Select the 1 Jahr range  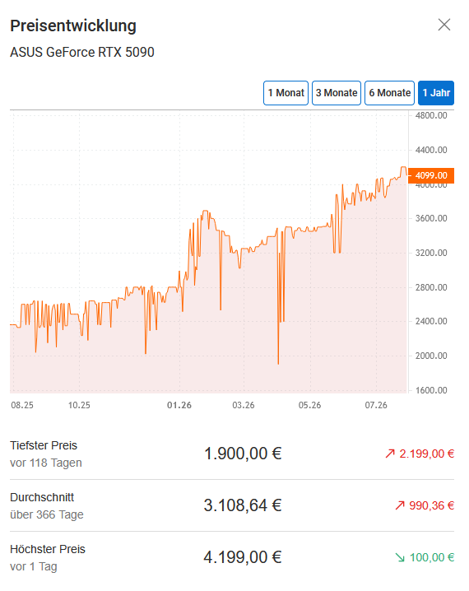[436, 93]
